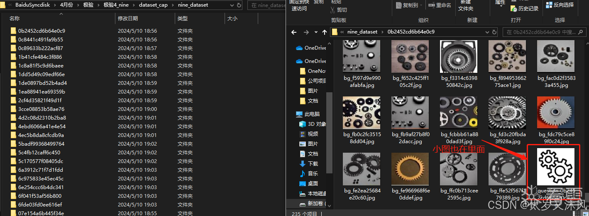Sort left list by 修改日期 column

click(x=128, y=19)
